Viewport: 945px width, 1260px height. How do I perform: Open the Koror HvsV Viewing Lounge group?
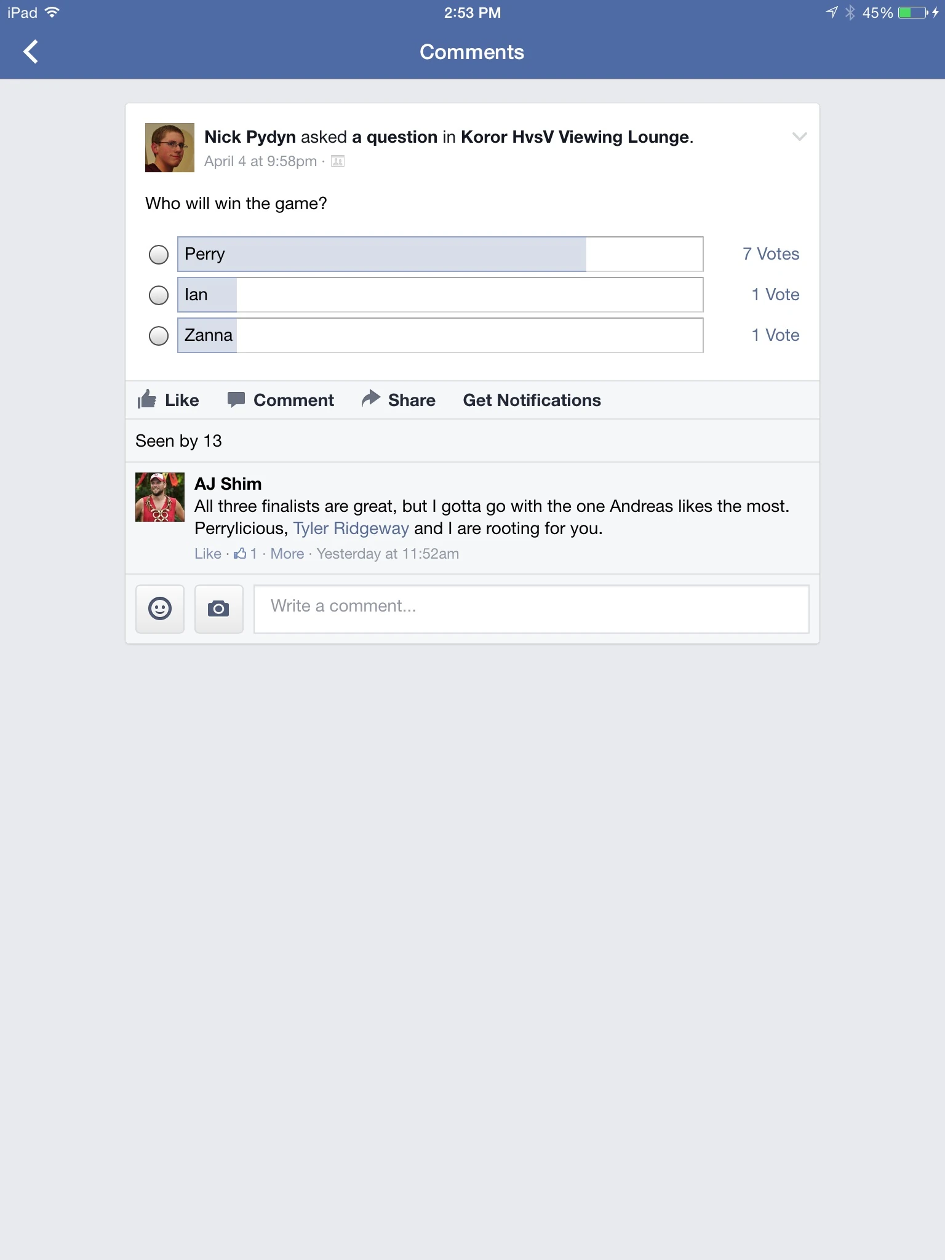click(575, 137)
